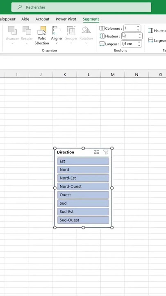The height and width of the screenshot is (296, 166).
Task: Select the Sud-Est slicer button
Action: pyautogui.click(x=83, y=212)
